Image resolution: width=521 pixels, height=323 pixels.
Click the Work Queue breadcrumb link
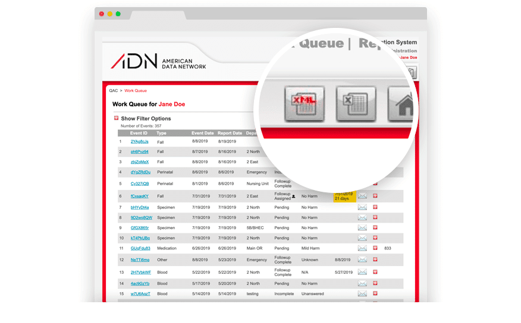click(x=136, y=90)
